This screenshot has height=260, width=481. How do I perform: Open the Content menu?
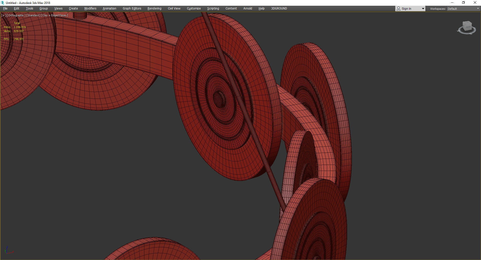click(231, 9)
